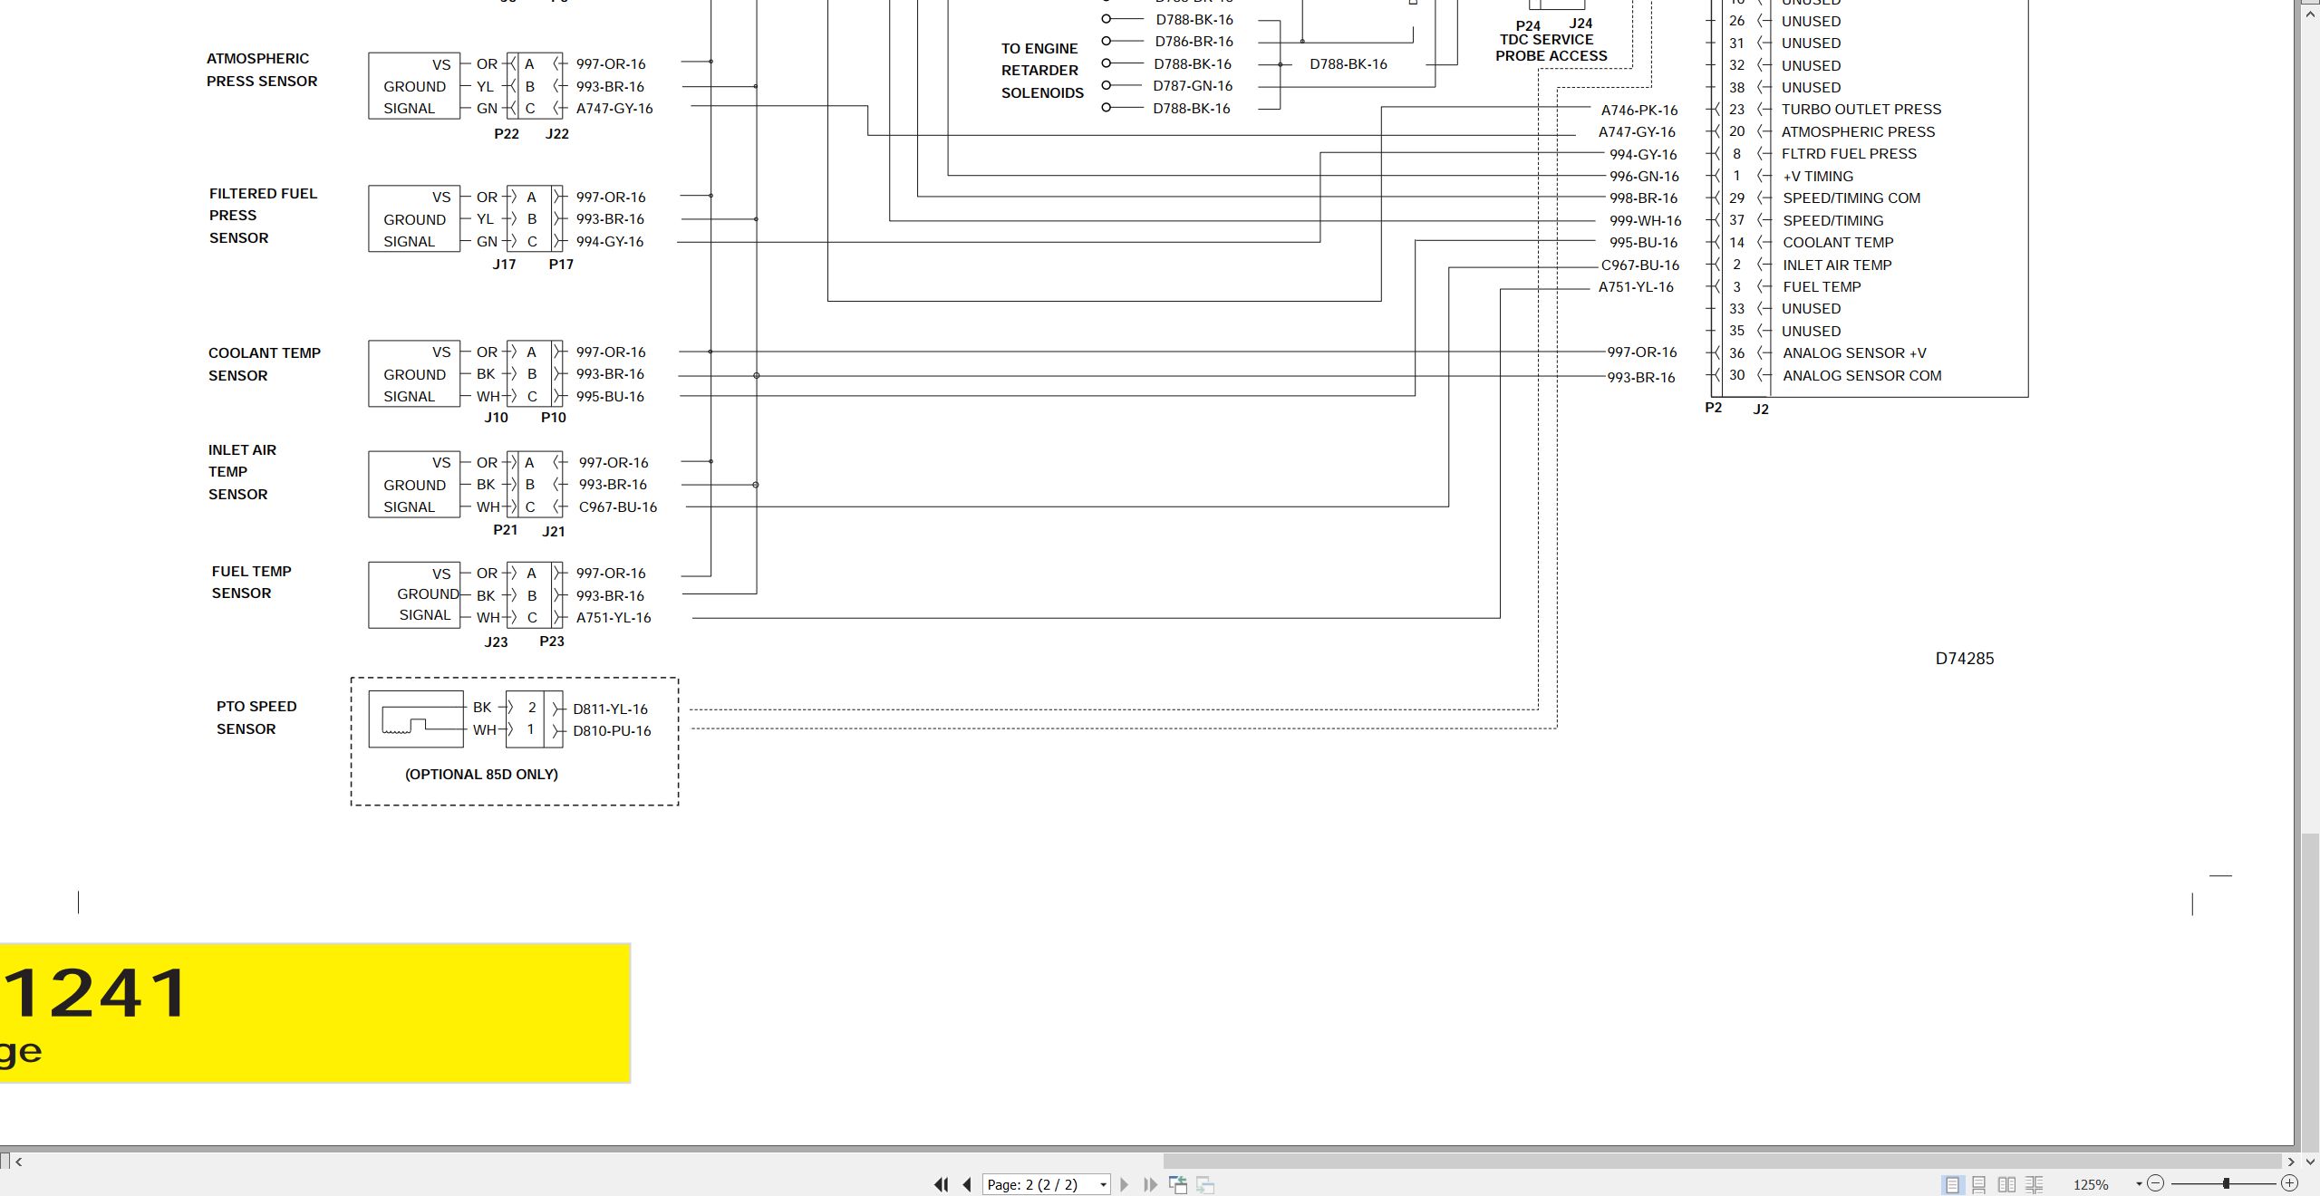The height and width of the screenshot is (1196, 2320).
Task: Click the TURBO OUTLET PRESS pin label
Action: 1861,110
